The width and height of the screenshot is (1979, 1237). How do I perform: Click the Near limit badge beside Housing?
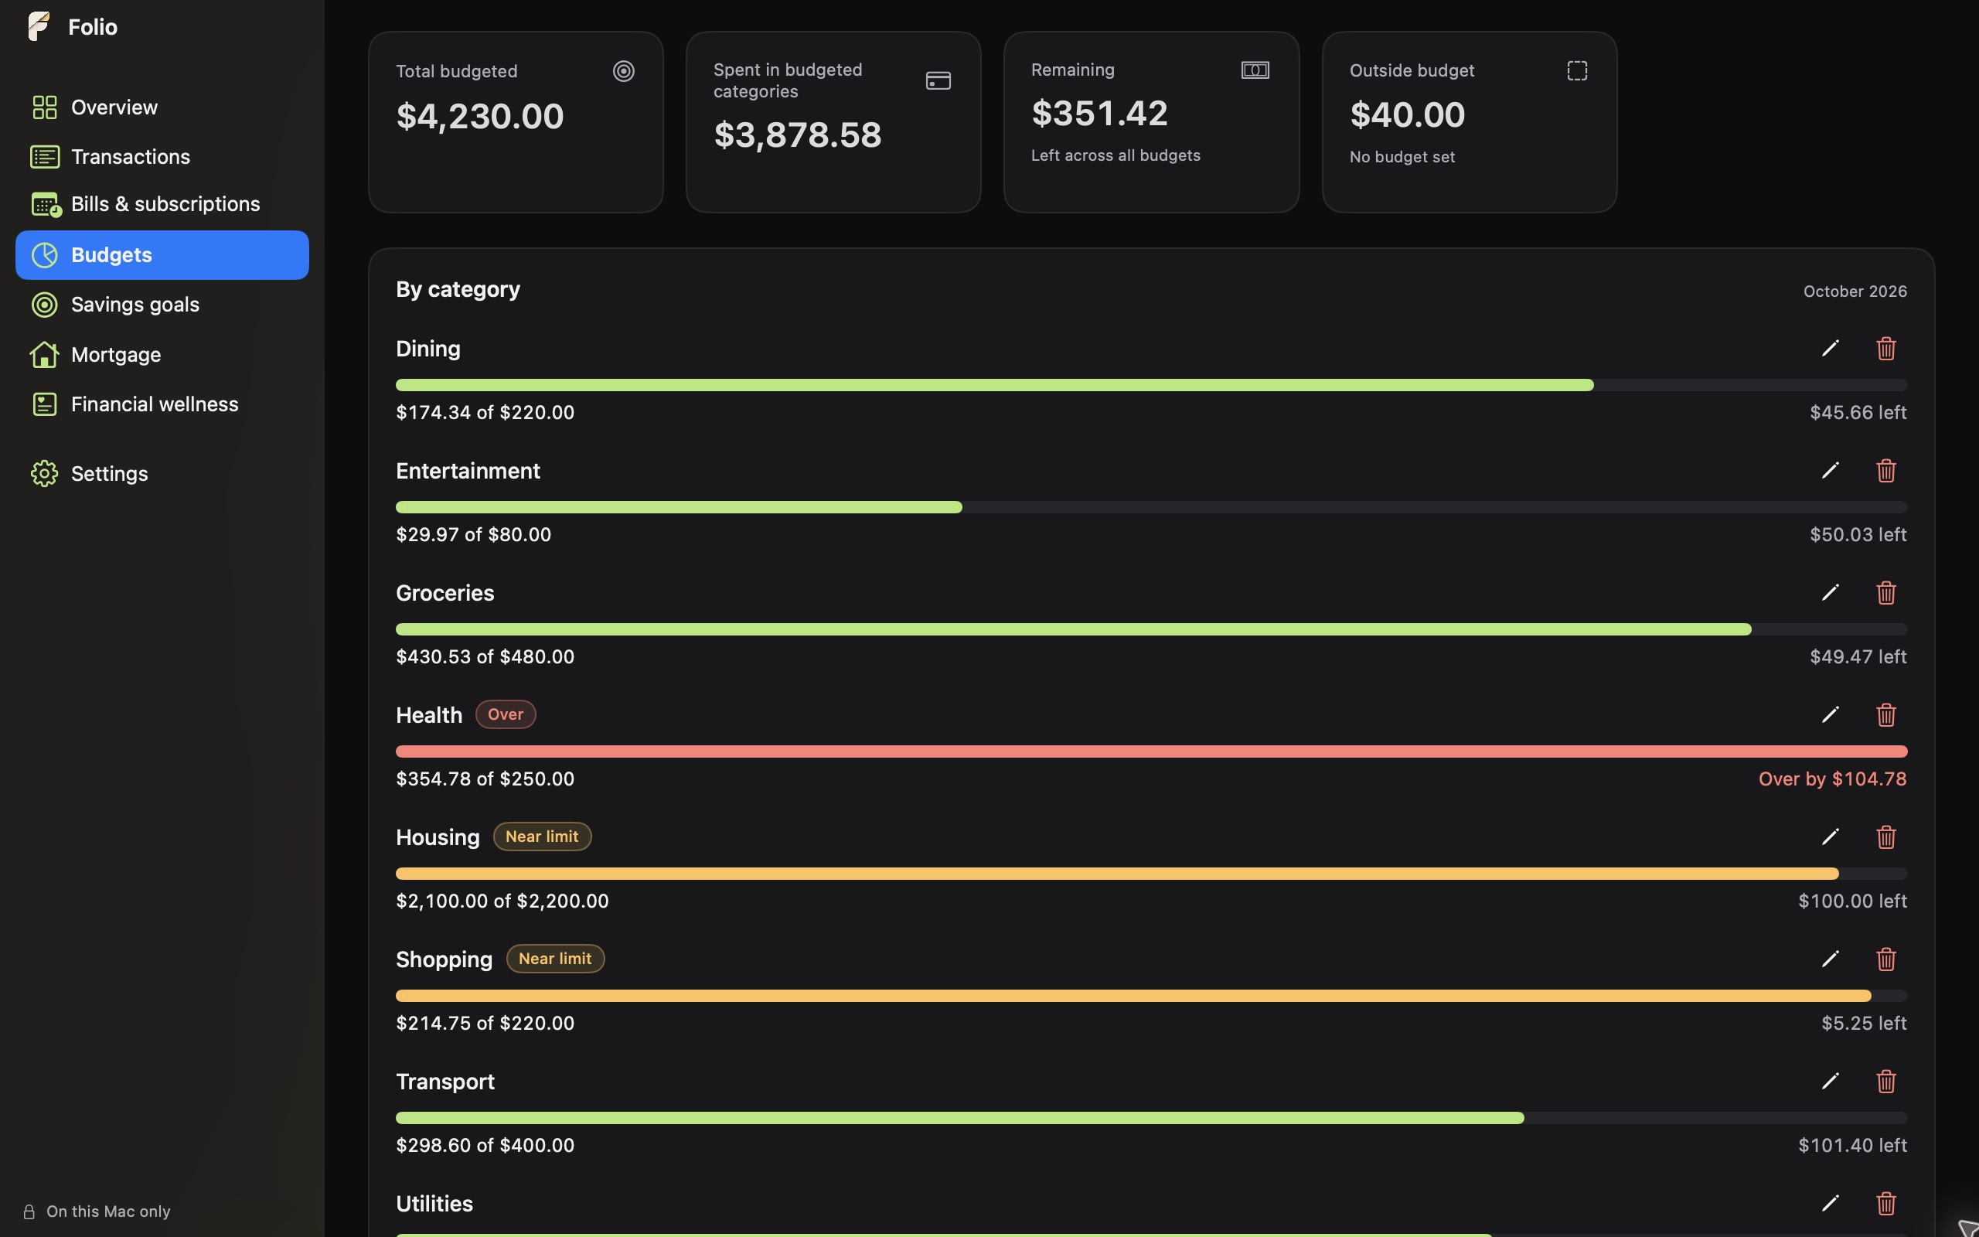(x=541, y=836)
